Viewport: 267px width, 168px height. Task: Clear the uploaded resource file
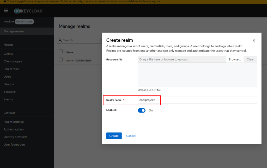(250, 59)
